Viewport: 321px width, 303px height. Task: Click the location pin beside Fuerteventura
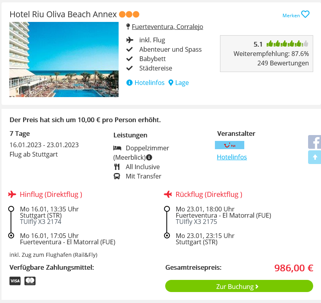click(128, 27)
